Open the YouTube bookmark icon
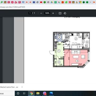Image resolution: width=96 pixels, height=96 pixels. click(x=41, y=2)
